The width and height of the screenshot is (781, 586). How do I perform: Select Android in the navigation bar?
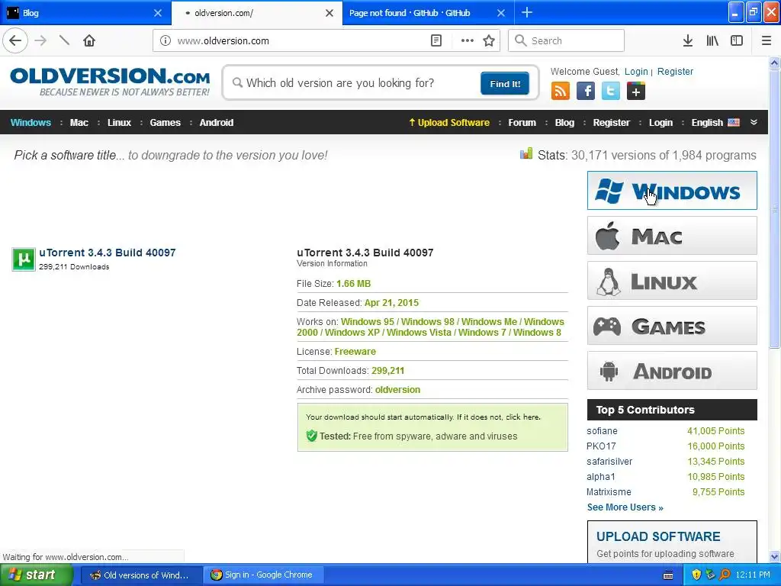(x=216, y=123)
